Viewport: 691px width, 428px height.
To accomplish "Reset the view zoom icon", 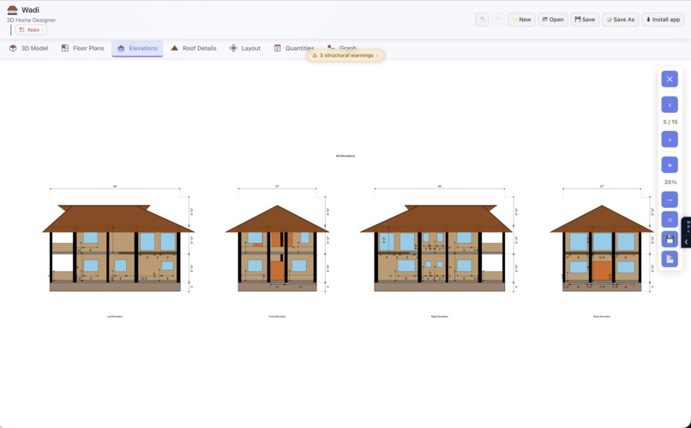I will (670, 219).
